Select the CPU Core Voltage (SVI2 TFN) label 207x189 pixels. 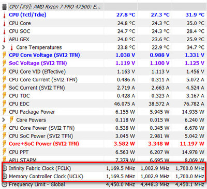pos(45,55)
